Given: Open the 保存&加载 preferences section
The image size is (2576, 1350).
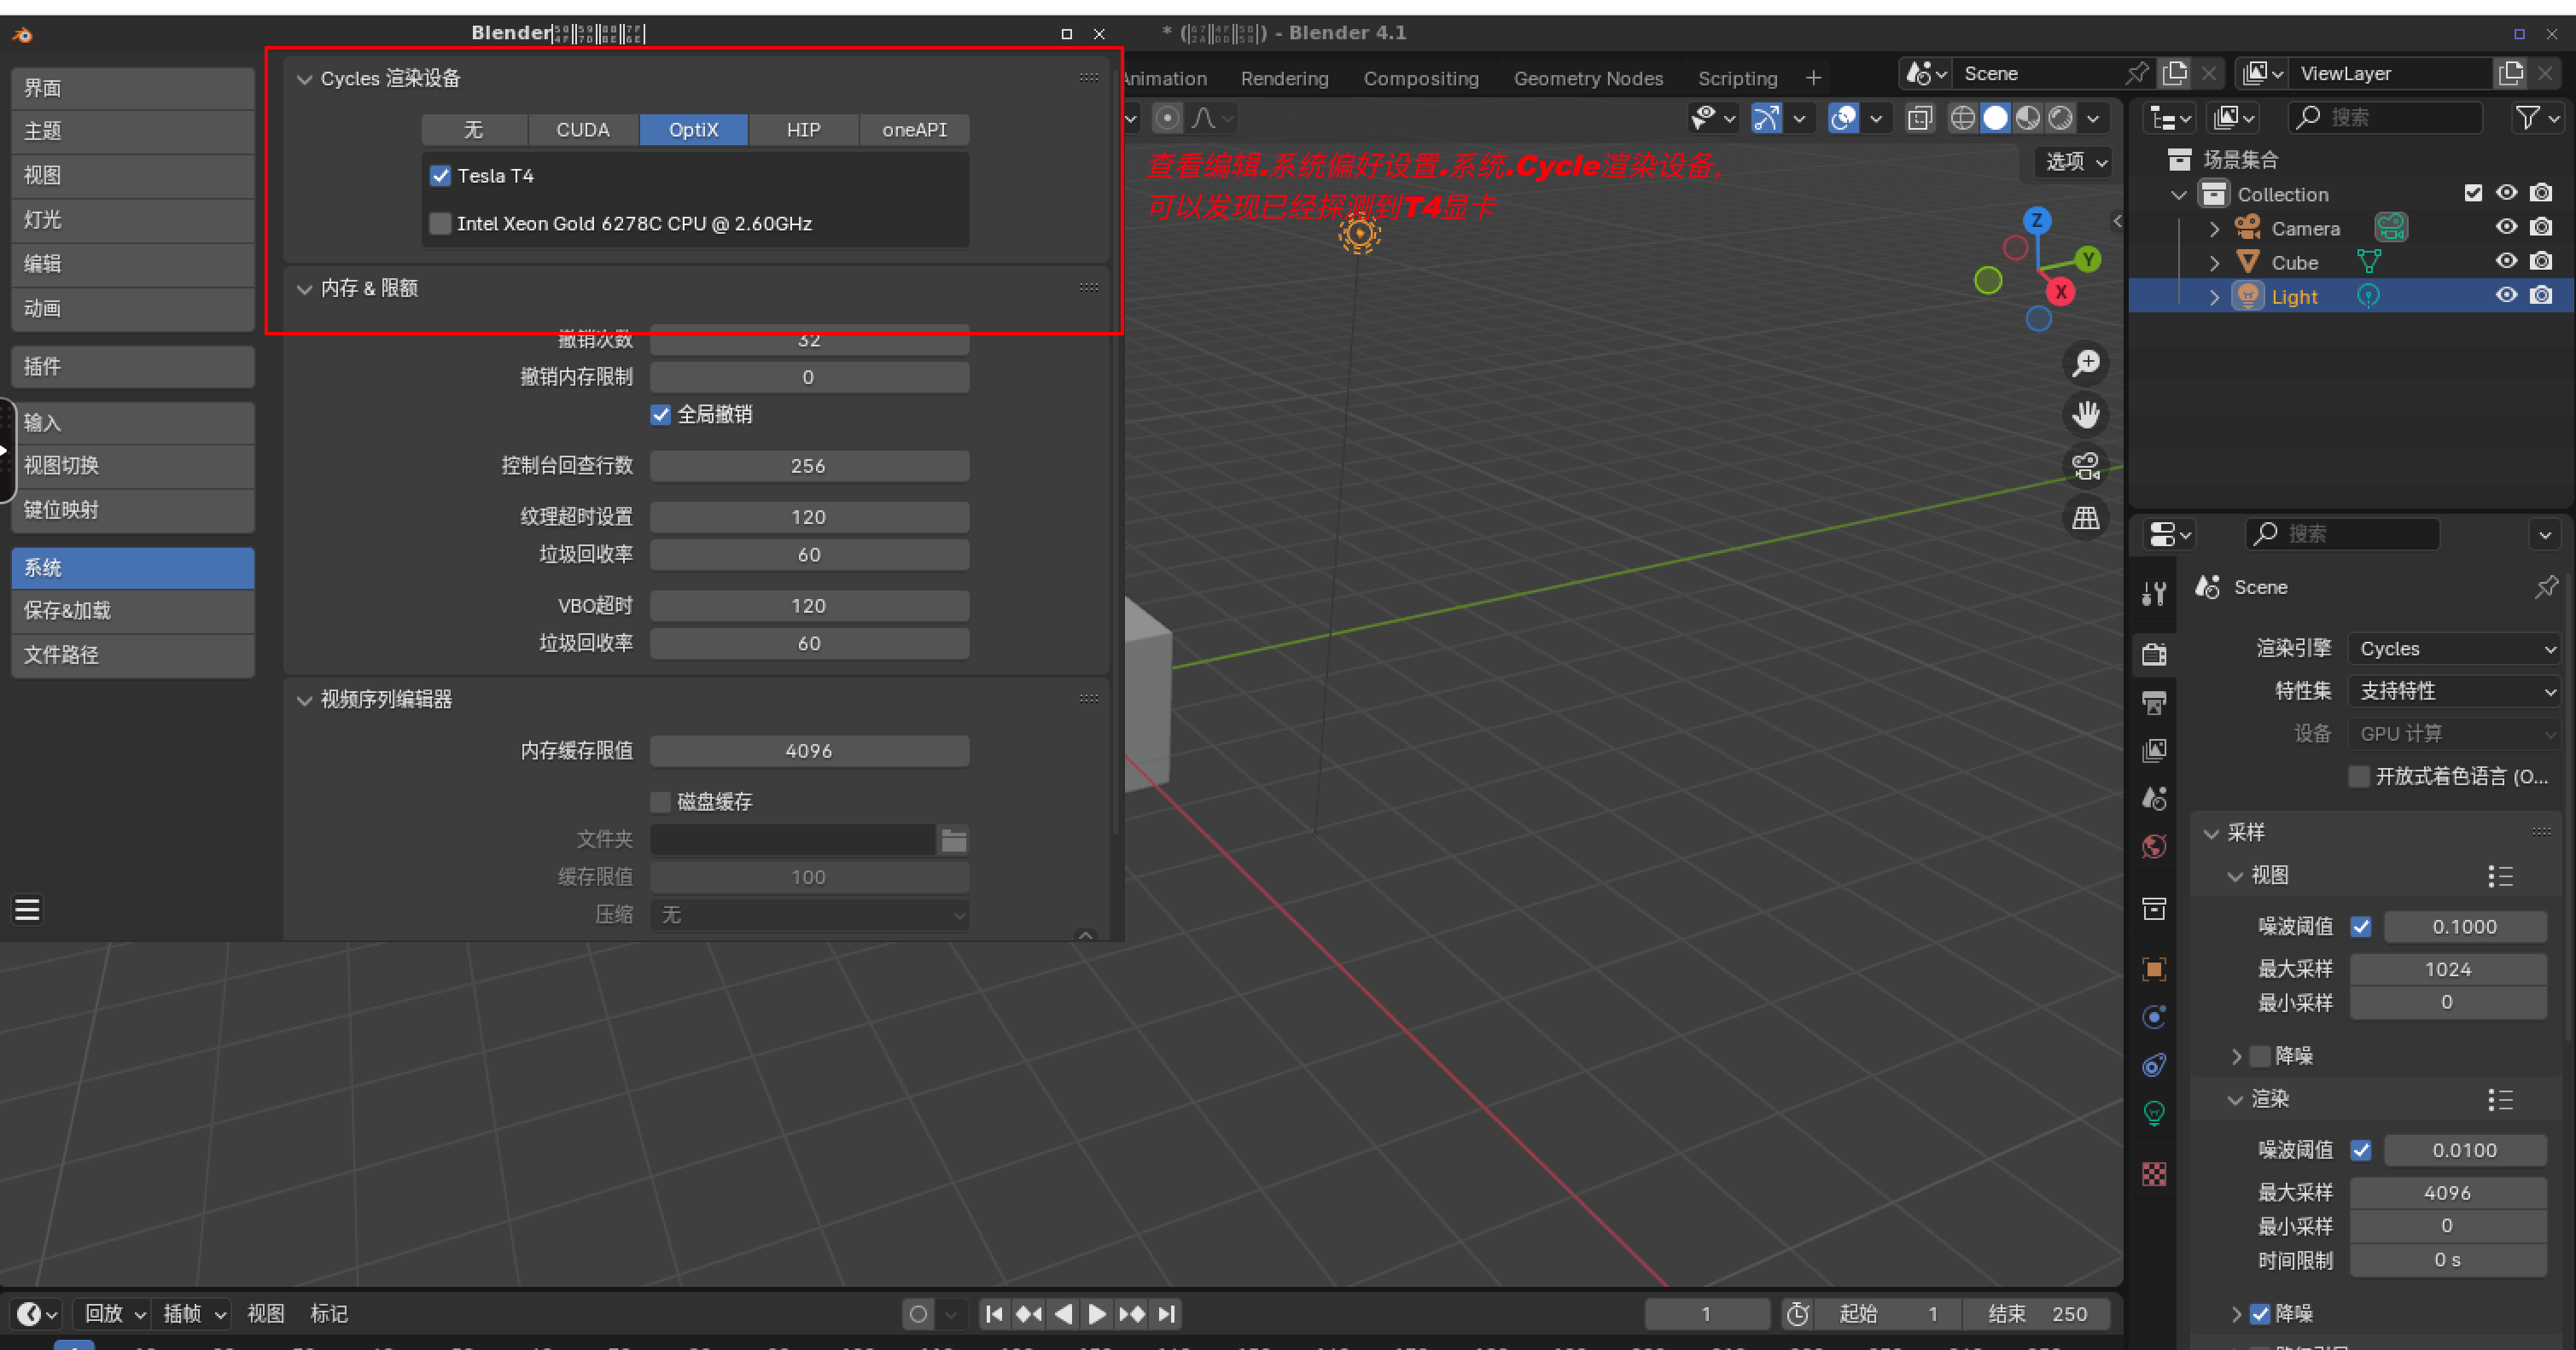Looking at the screenshot, I should [132, 610].
